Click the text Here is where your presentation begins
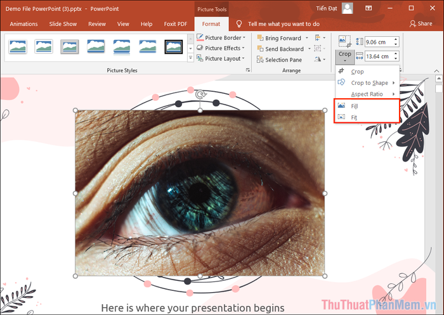The image size is (444, 315). (x=193, y=308)
